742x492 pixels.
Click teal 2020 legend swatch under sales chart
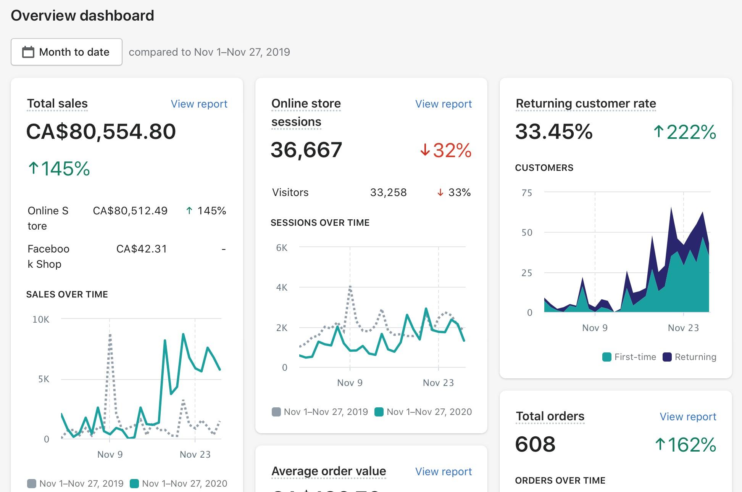coord(134,484)
